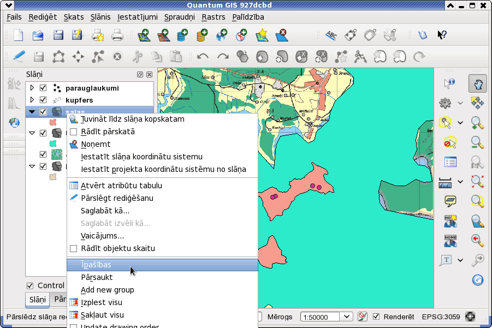Screen dimensions: 492x328
Task: Click the scale input field 1:50000
Action: [x=320, y=317]
